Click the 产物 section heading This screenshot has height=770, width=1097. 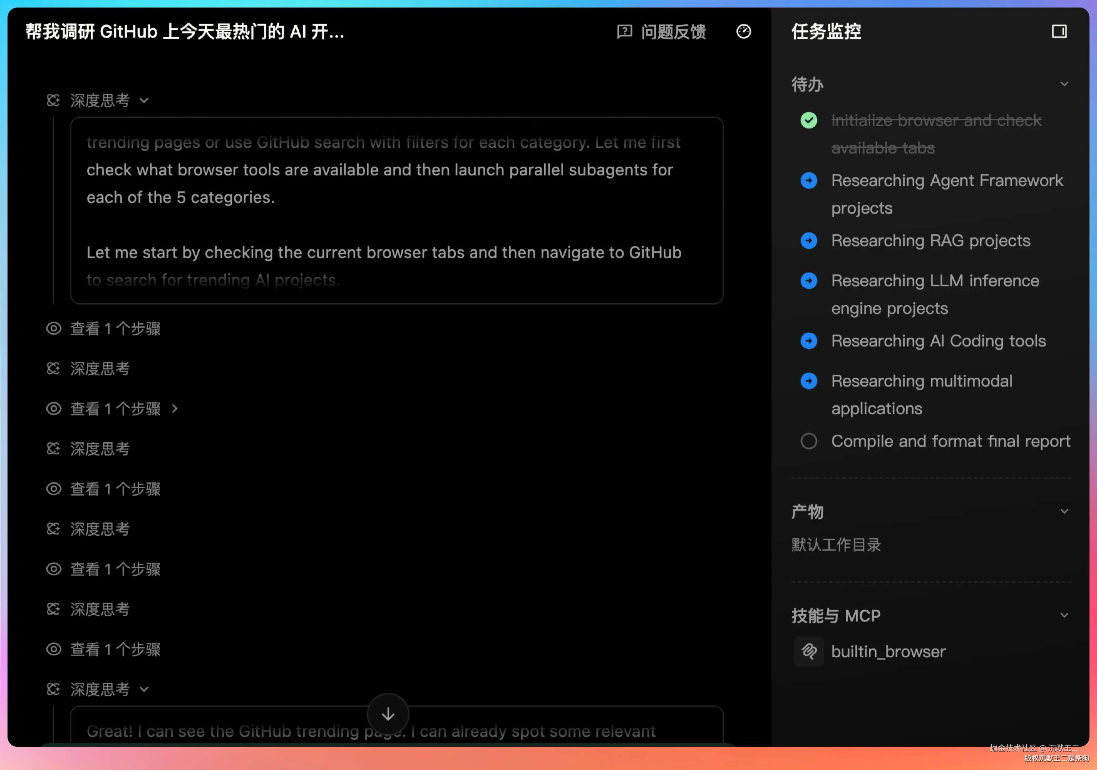pyautogui.click(x=807, y=512)
